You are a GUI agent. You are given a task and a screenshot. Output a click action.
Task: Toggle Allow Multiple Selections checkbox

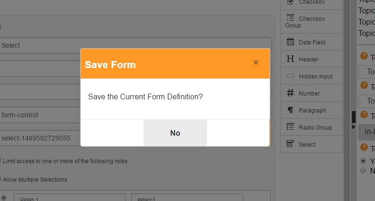(x=0, y=179)
